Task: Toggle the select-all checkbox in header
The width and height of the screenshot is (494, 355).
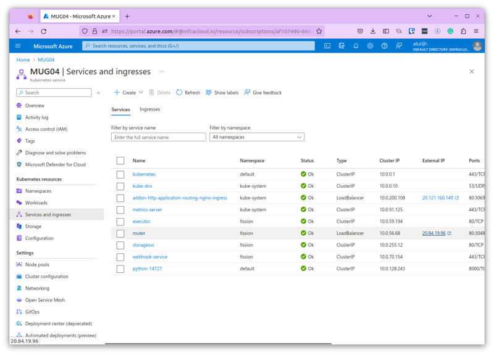Action: coord(120,161)
